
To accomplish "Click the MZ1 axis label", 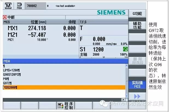I will (x=13, y=35).
